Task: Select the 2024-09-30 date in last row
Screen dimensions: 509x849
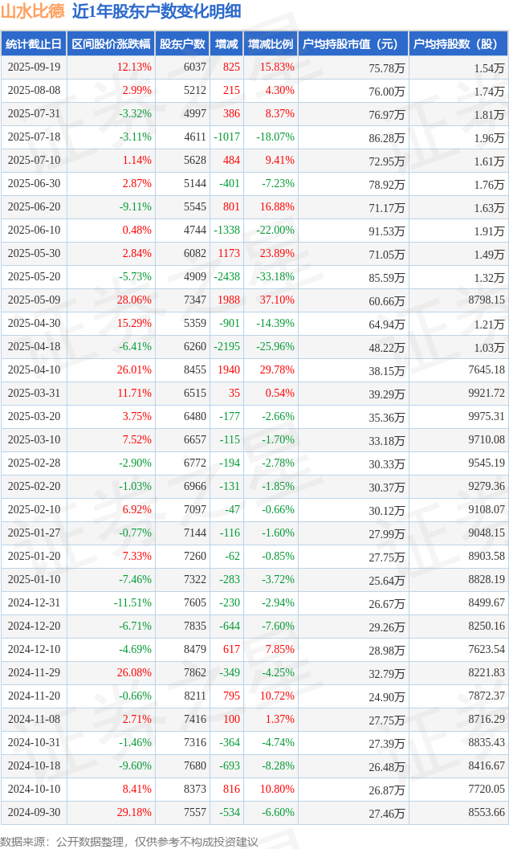Action: point(34,812)
